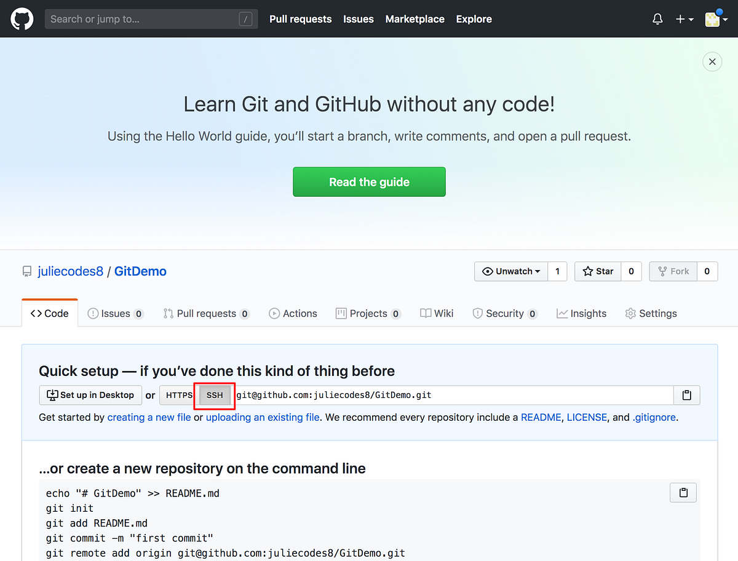The height and width of the screenshot is (561, 738).
Task: Open the juliecodes8 owner link
Action: tap(71, 271)
